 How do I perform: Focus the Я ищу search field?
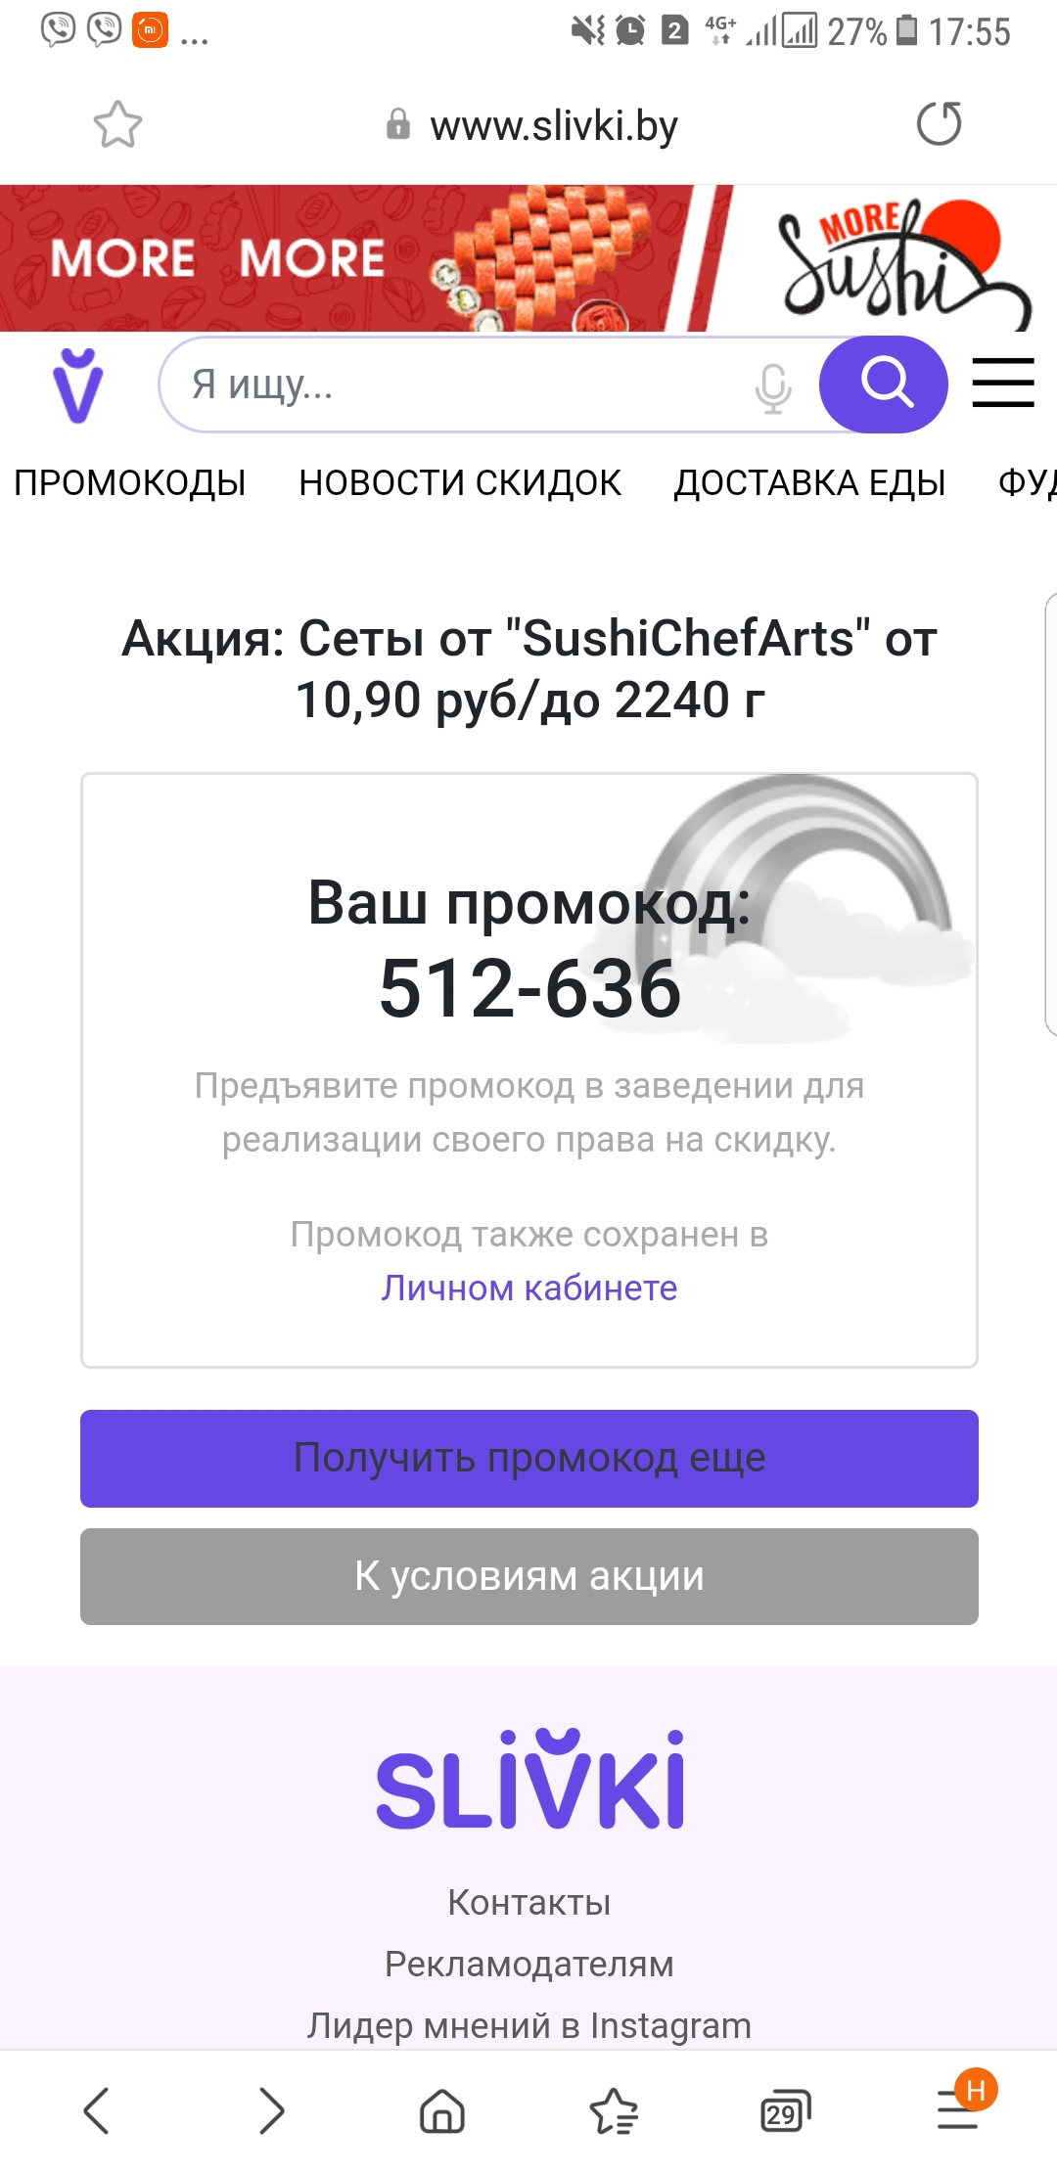click(460, 385)
